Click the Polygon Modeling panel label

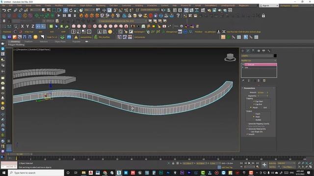(x=16, y=44)
